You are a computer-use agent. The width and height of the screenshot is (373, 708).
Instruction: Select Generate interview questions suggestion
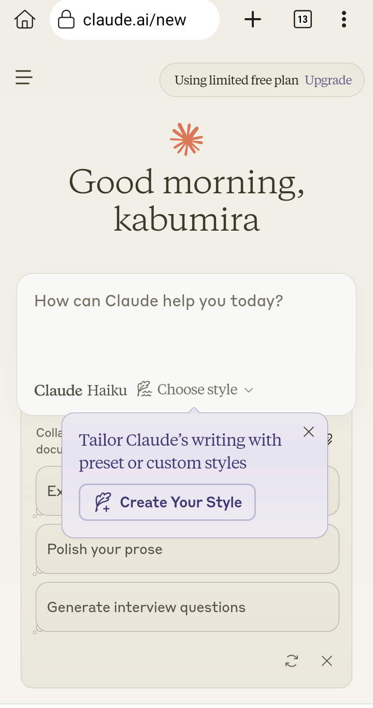point(187,607)
